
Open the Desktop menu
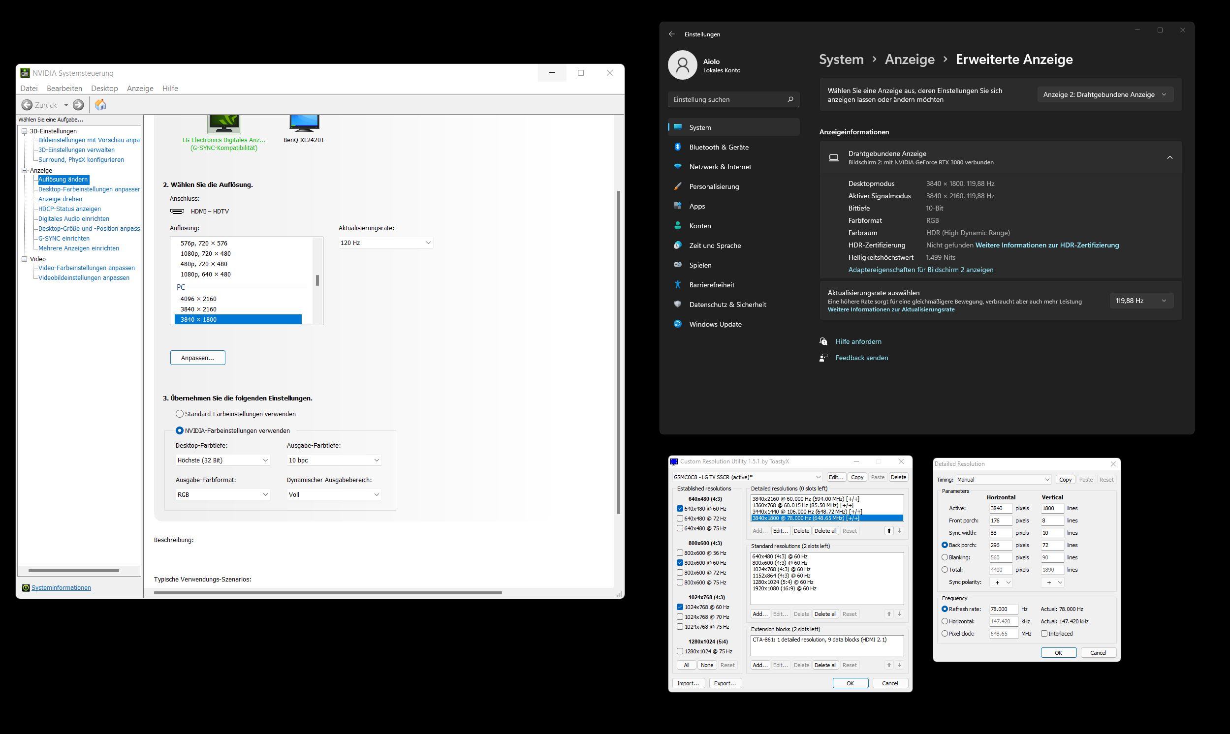(104, 88)
